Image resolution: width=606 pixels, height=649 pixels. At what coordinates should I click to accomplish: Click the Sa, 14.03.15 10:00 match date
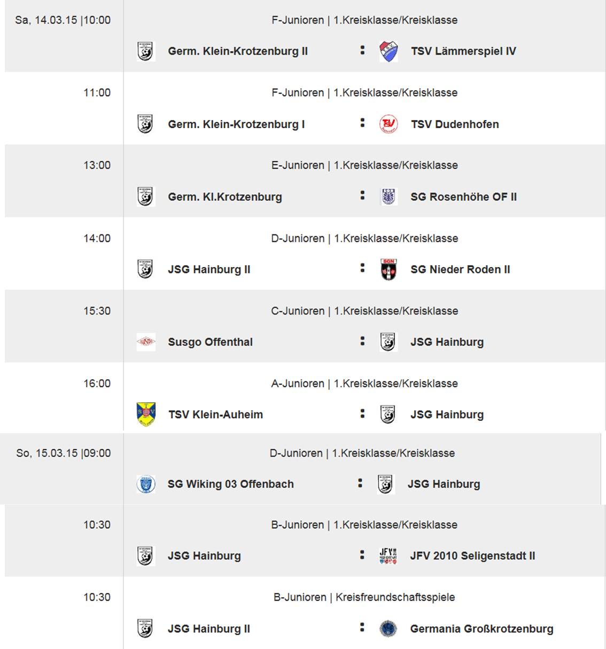tap(63, 20)
